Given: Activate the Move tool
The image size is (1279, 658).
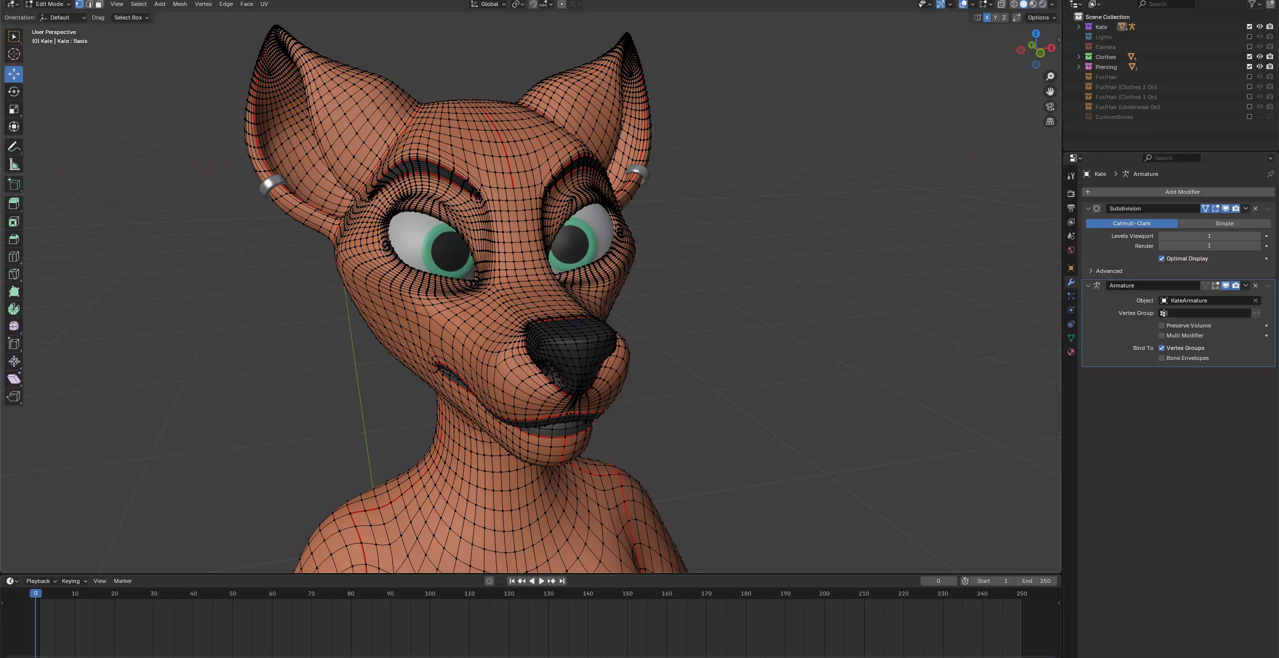Looking at the screenshot, I should (x=14, y=74).
